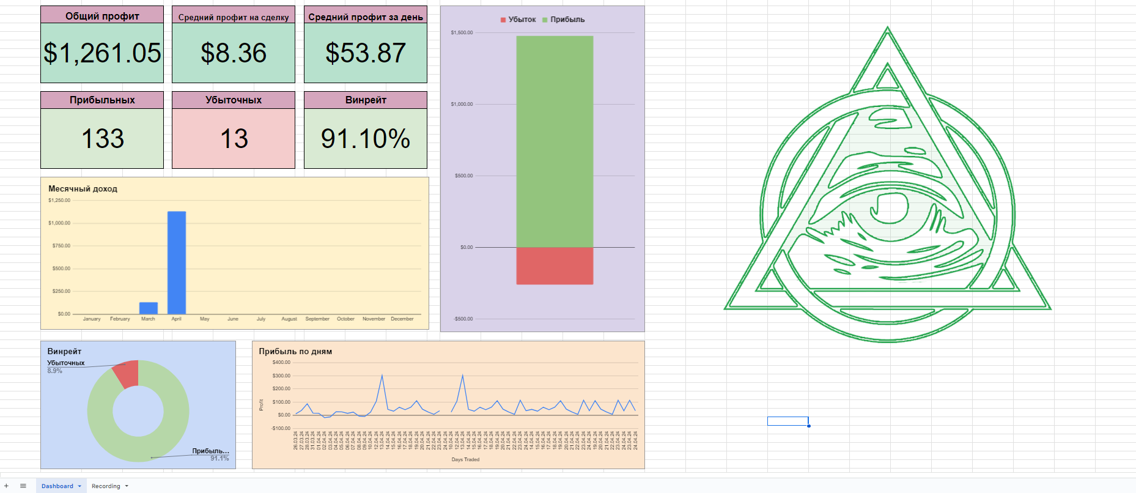Screen dimensions: 1136x493
Task: Select the empty highlighted cell below the logo
Action: point(787,421)
